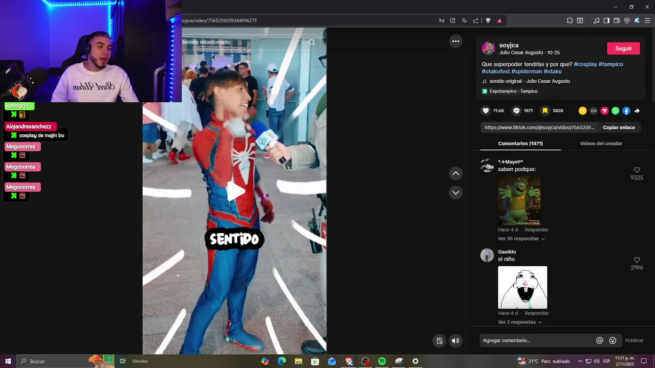
Task: Click 'Copiar enlace' button
Action: click(619, 128)
